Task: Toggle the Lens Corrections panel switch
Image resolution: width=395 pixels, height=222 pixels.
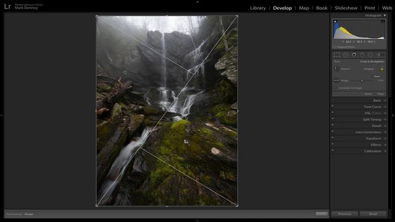Action: [x=333, y=131]
